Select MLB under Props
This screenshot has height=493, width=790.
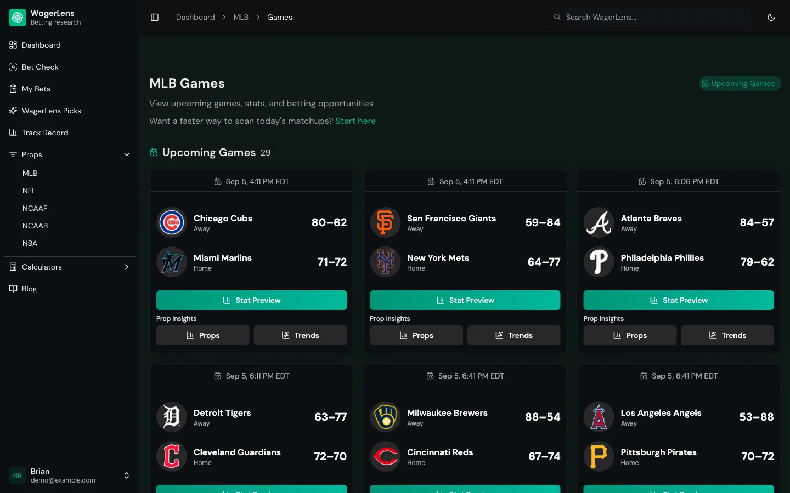30,173
